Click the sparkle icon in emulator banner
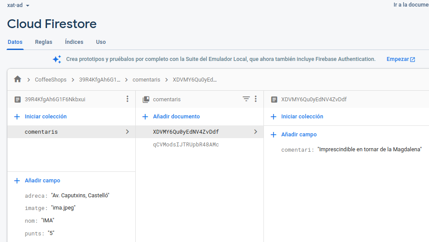429x242 pixels. (x=57, y=59)
